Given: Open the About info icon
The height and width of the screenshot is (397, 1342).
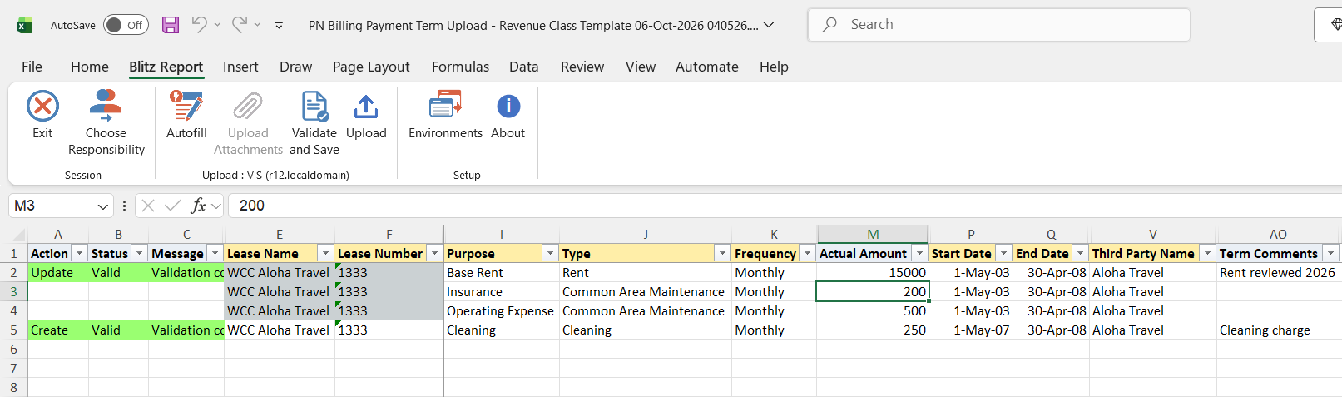Looking at the screenshot, I should (508, 107).
